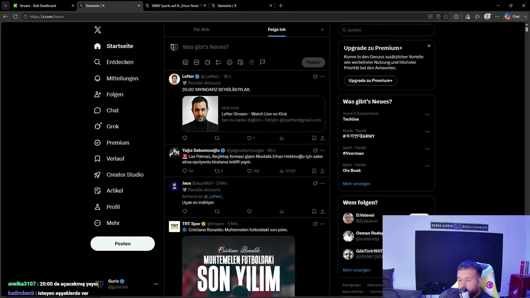Open Verlauf bookmarks in sidebar

pyautogui.click(x=109, y=159)
